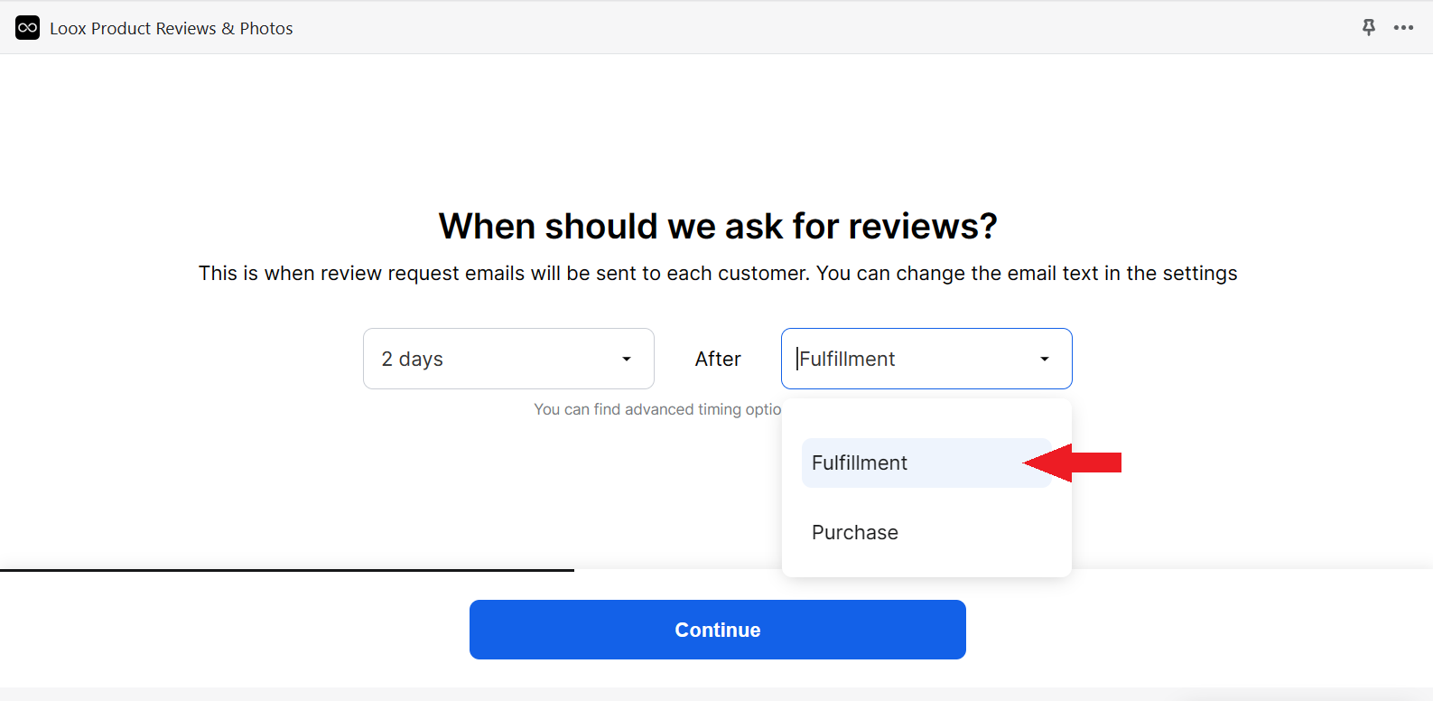Click the review request emails description text
Screen dimensions: 1433x701
coord(718,274)
